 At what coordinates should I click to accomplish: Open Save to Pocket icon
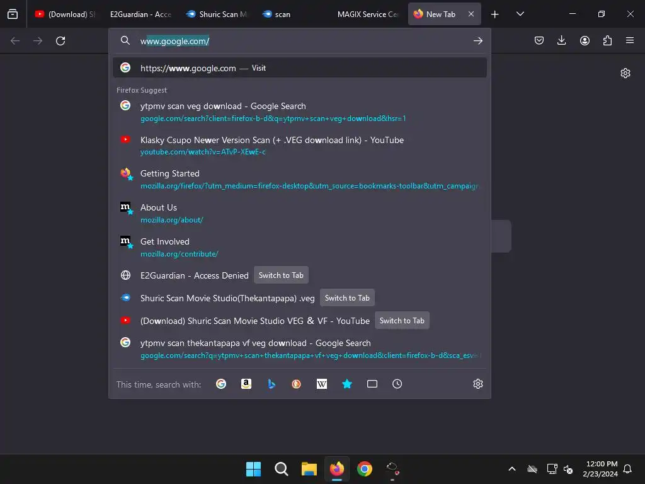coord(539,40)
